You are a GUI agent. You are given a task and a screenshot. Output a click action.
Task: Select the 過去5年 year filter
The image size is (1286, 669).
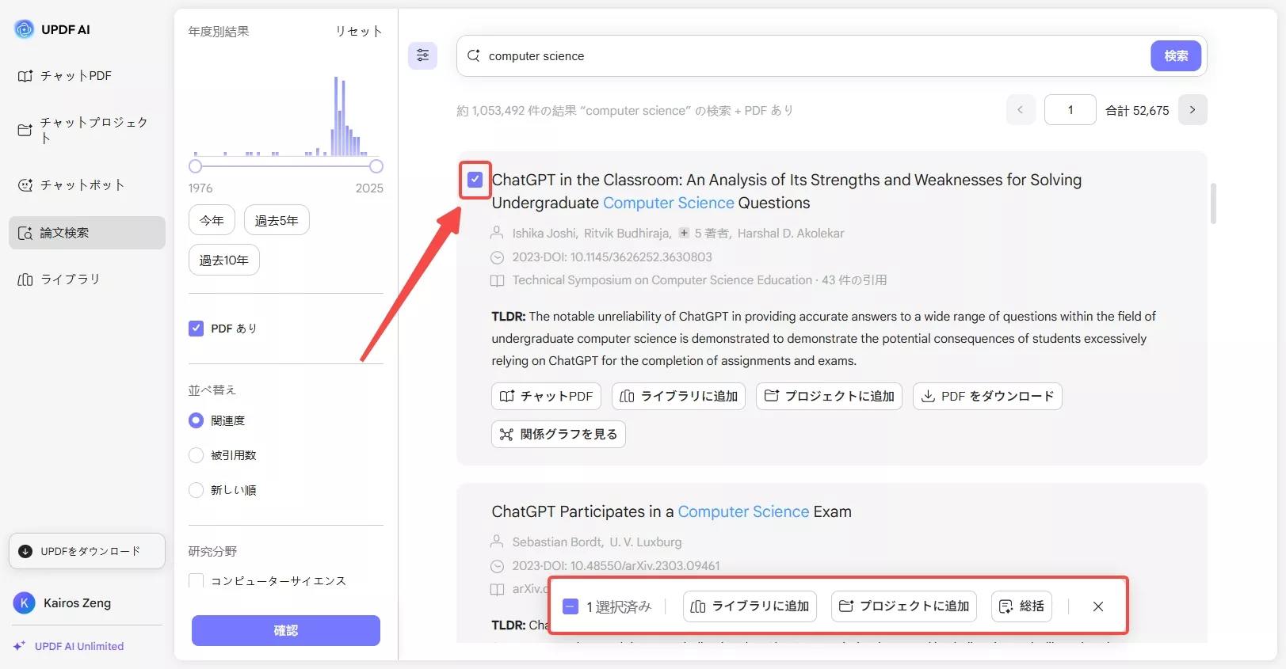coord(277,220)
